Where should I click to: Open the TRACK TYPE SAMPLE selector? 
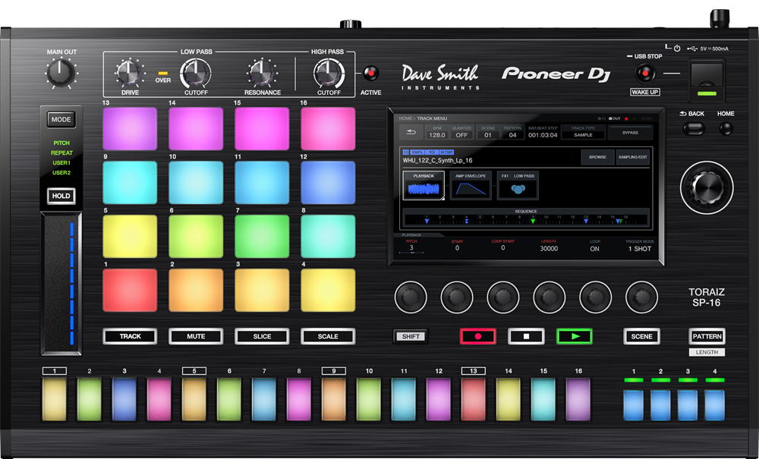click(x=583, y=133)
